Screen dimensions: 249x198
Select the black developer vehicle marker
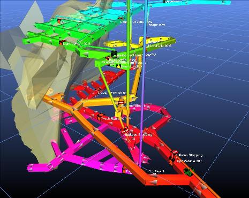click(x=114, y=54)
